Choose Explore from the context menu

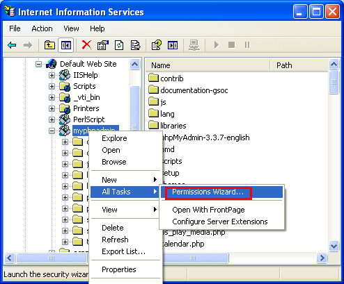tap(125, 138)
